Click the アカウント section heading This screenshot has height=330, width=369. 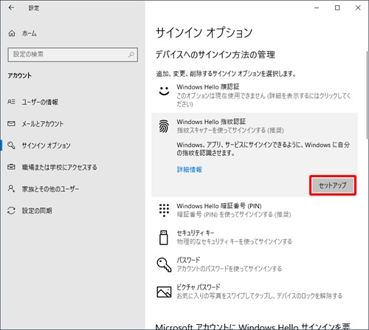click(19, 75)
